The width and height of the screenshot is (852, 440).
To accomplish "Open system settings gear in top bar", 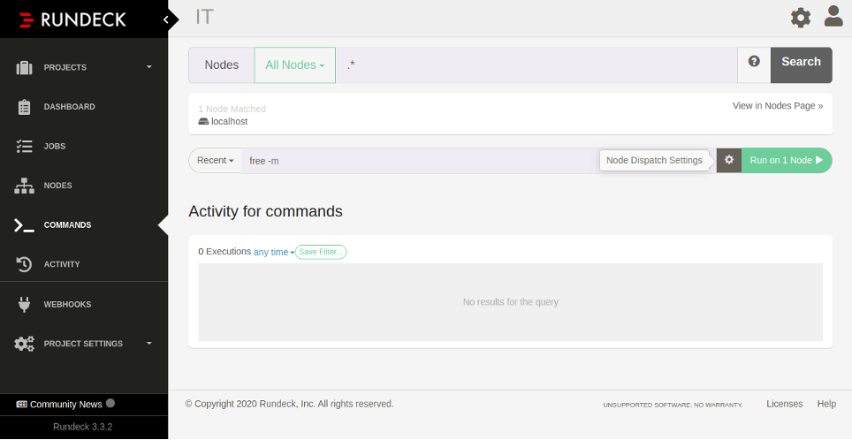I will [x=801, y=18].
